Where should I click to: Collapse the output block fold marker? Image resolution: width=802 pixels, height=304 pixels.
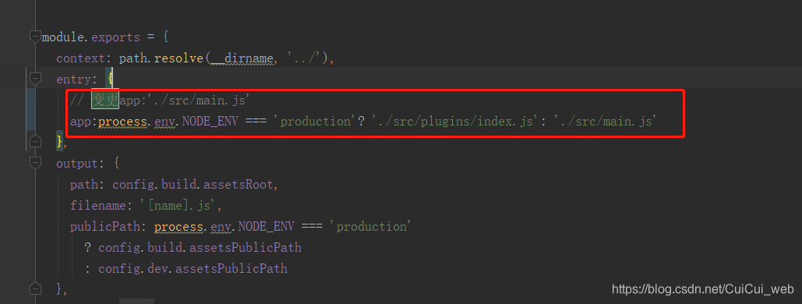(x=35, y=163)
